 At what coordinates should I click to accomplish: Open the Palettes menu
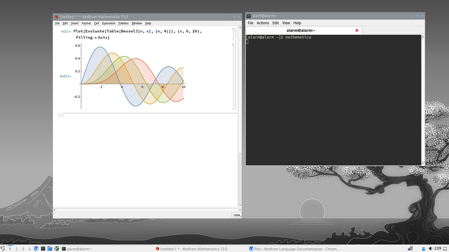pyautogui.click(x=123, y=23)
